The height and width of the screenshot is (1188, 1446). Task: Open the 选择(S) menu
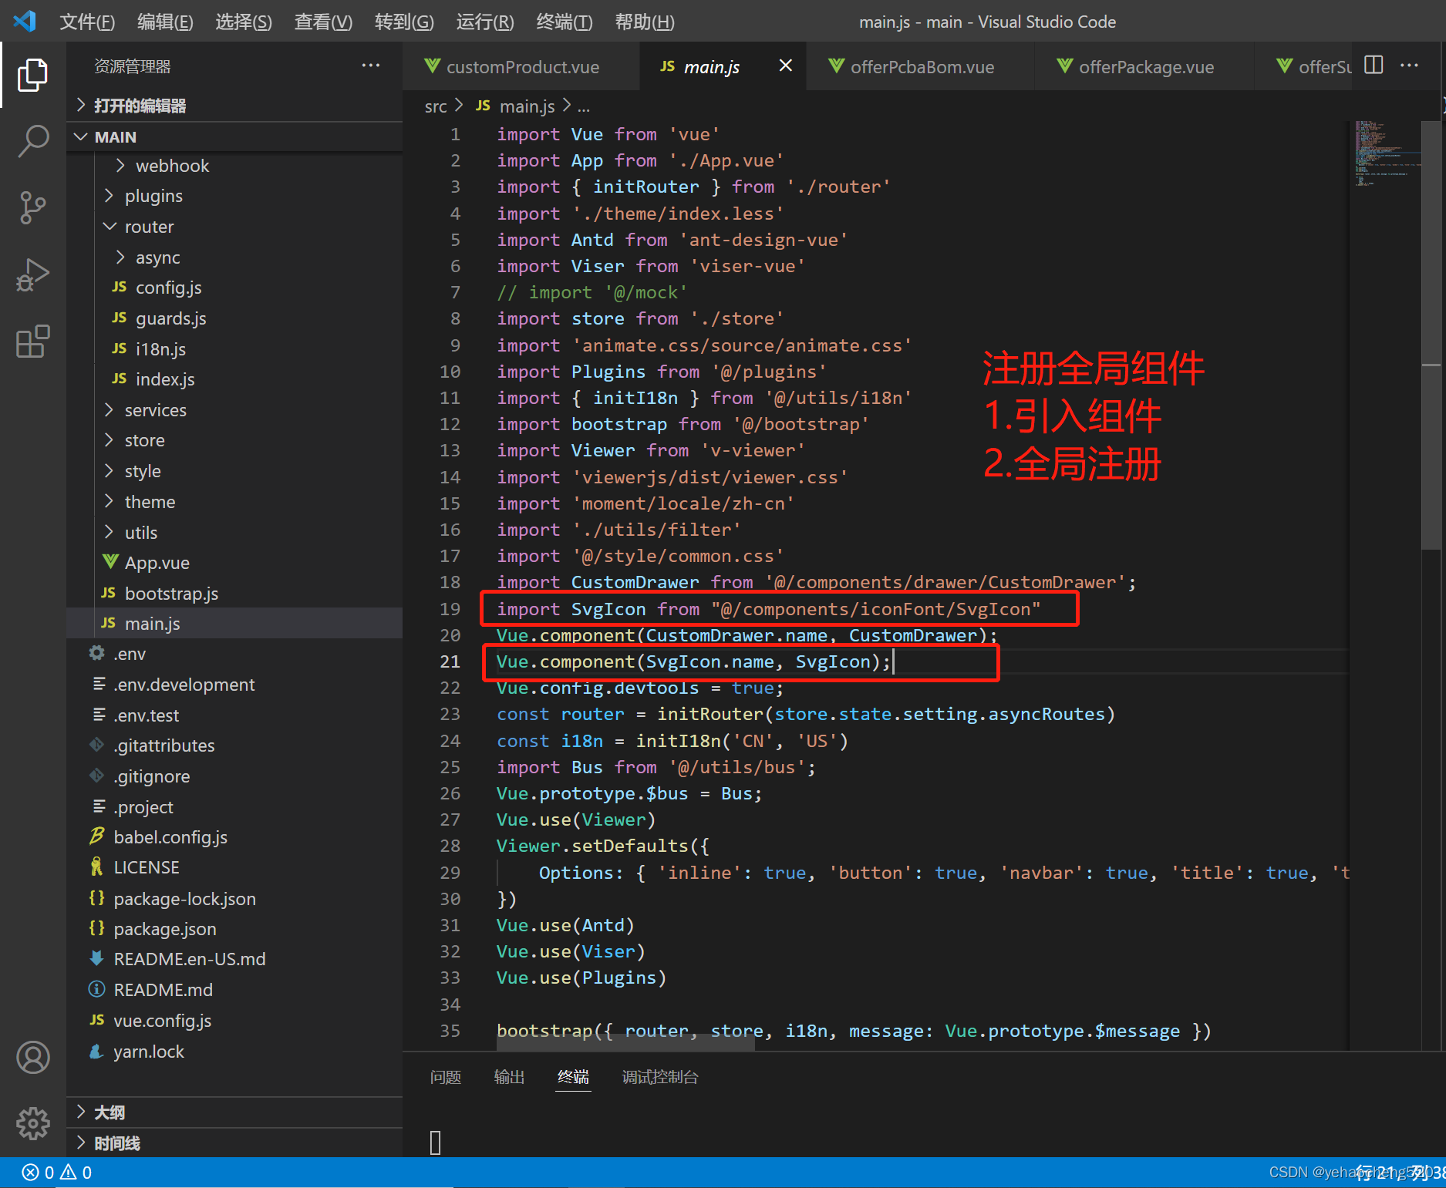point(244,22)
